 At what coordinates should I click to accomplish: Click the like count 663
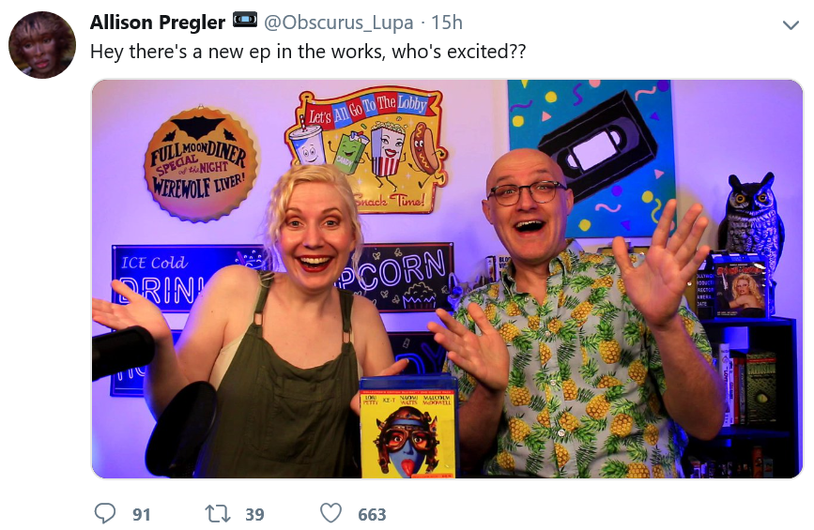click(372, 514)
